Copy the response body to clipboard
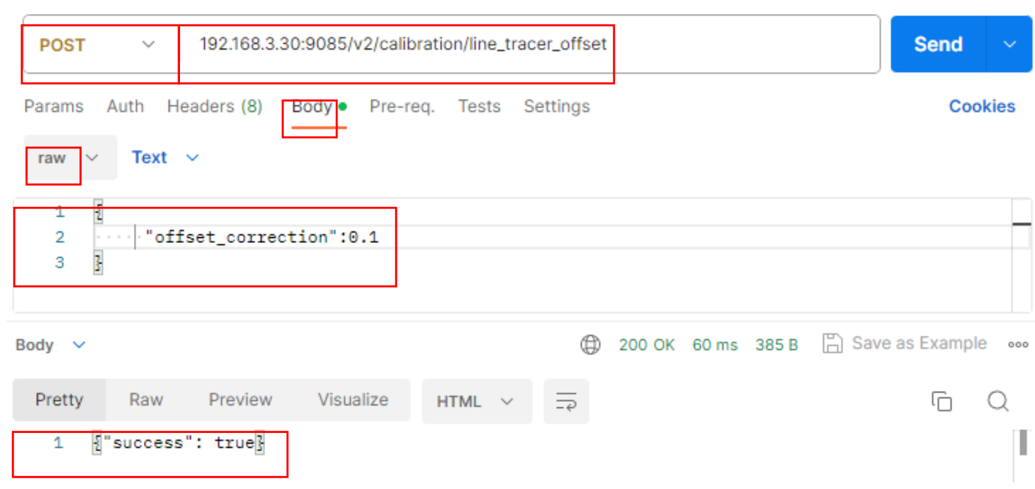The width and height of the screenshot is (1035, 489). (x=941, y=401)
